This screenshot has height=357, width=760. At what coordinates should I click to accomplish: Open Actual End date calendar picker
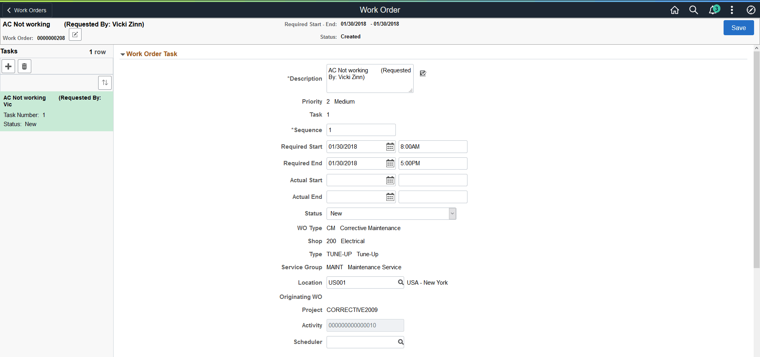[390, 196]
